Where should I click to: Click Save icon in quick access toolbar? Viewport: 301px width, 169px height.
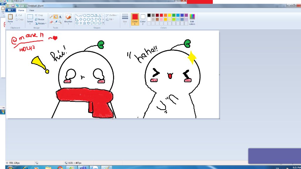coord(13,6)
